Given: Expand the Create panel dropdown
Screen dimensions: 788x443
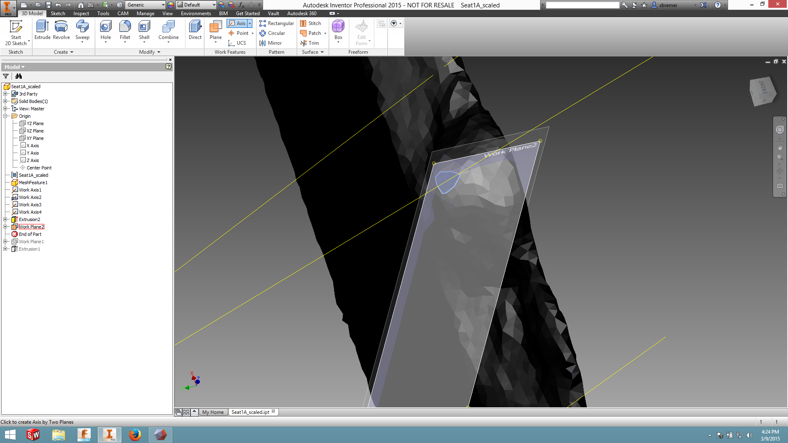Looking at the screenshot, I should [64, 52].
